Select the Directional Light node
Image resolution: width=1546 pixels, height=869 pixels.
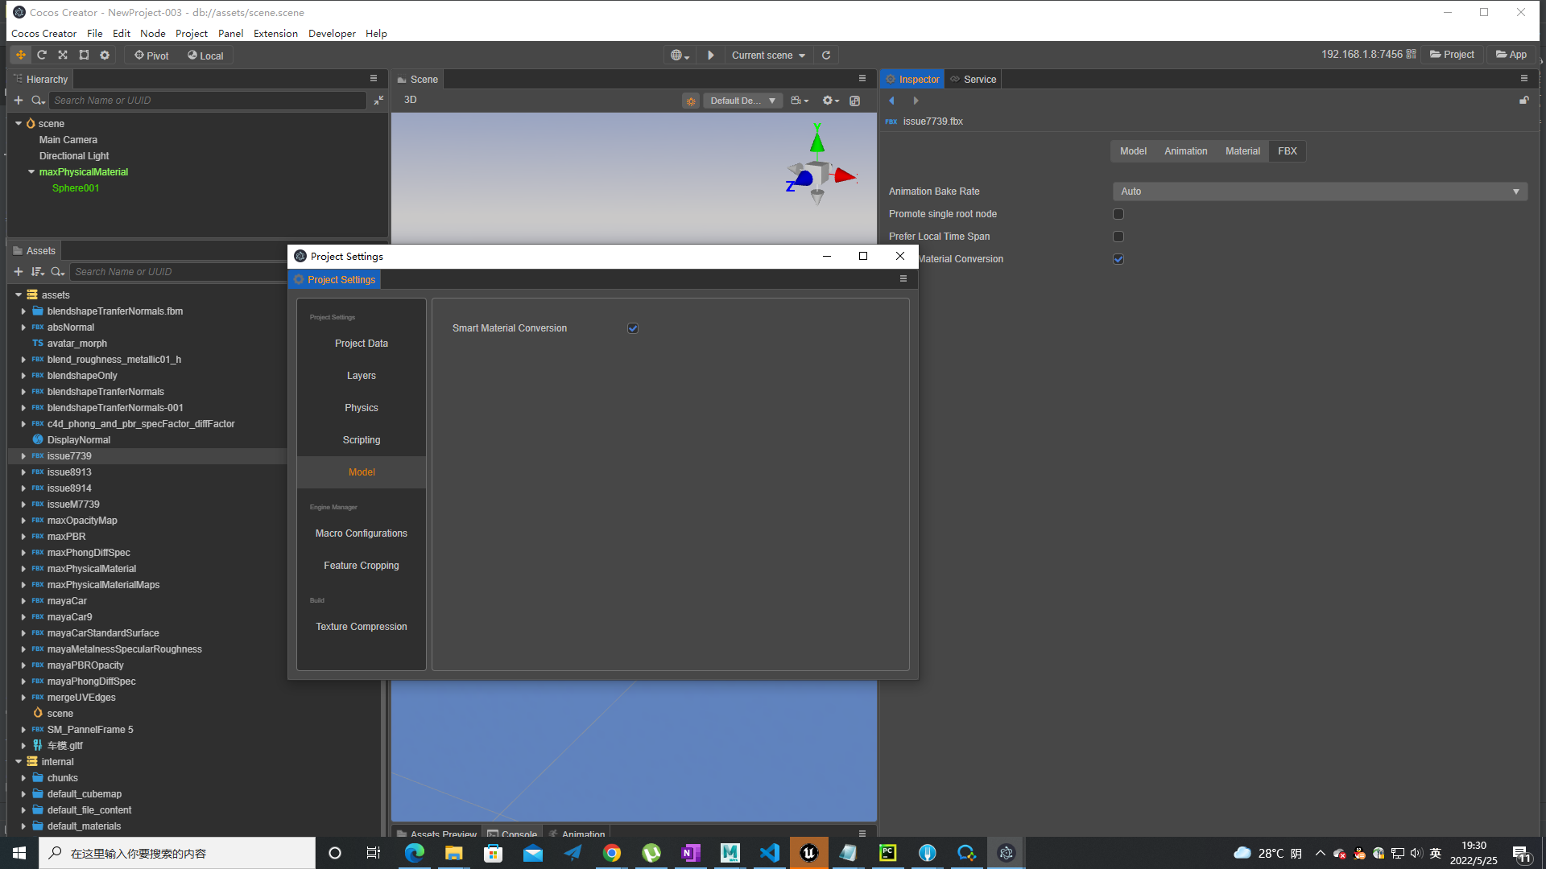tap(74, 156)
